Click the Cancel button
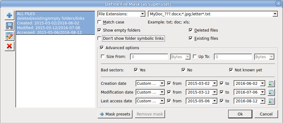The image size is (283, 123). point(266,114)
